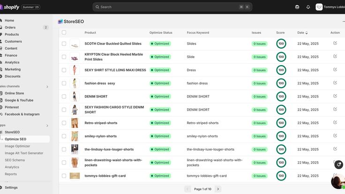
Task: Click edit icon for DENIM SHORT product row
Action: click(335, 96)
